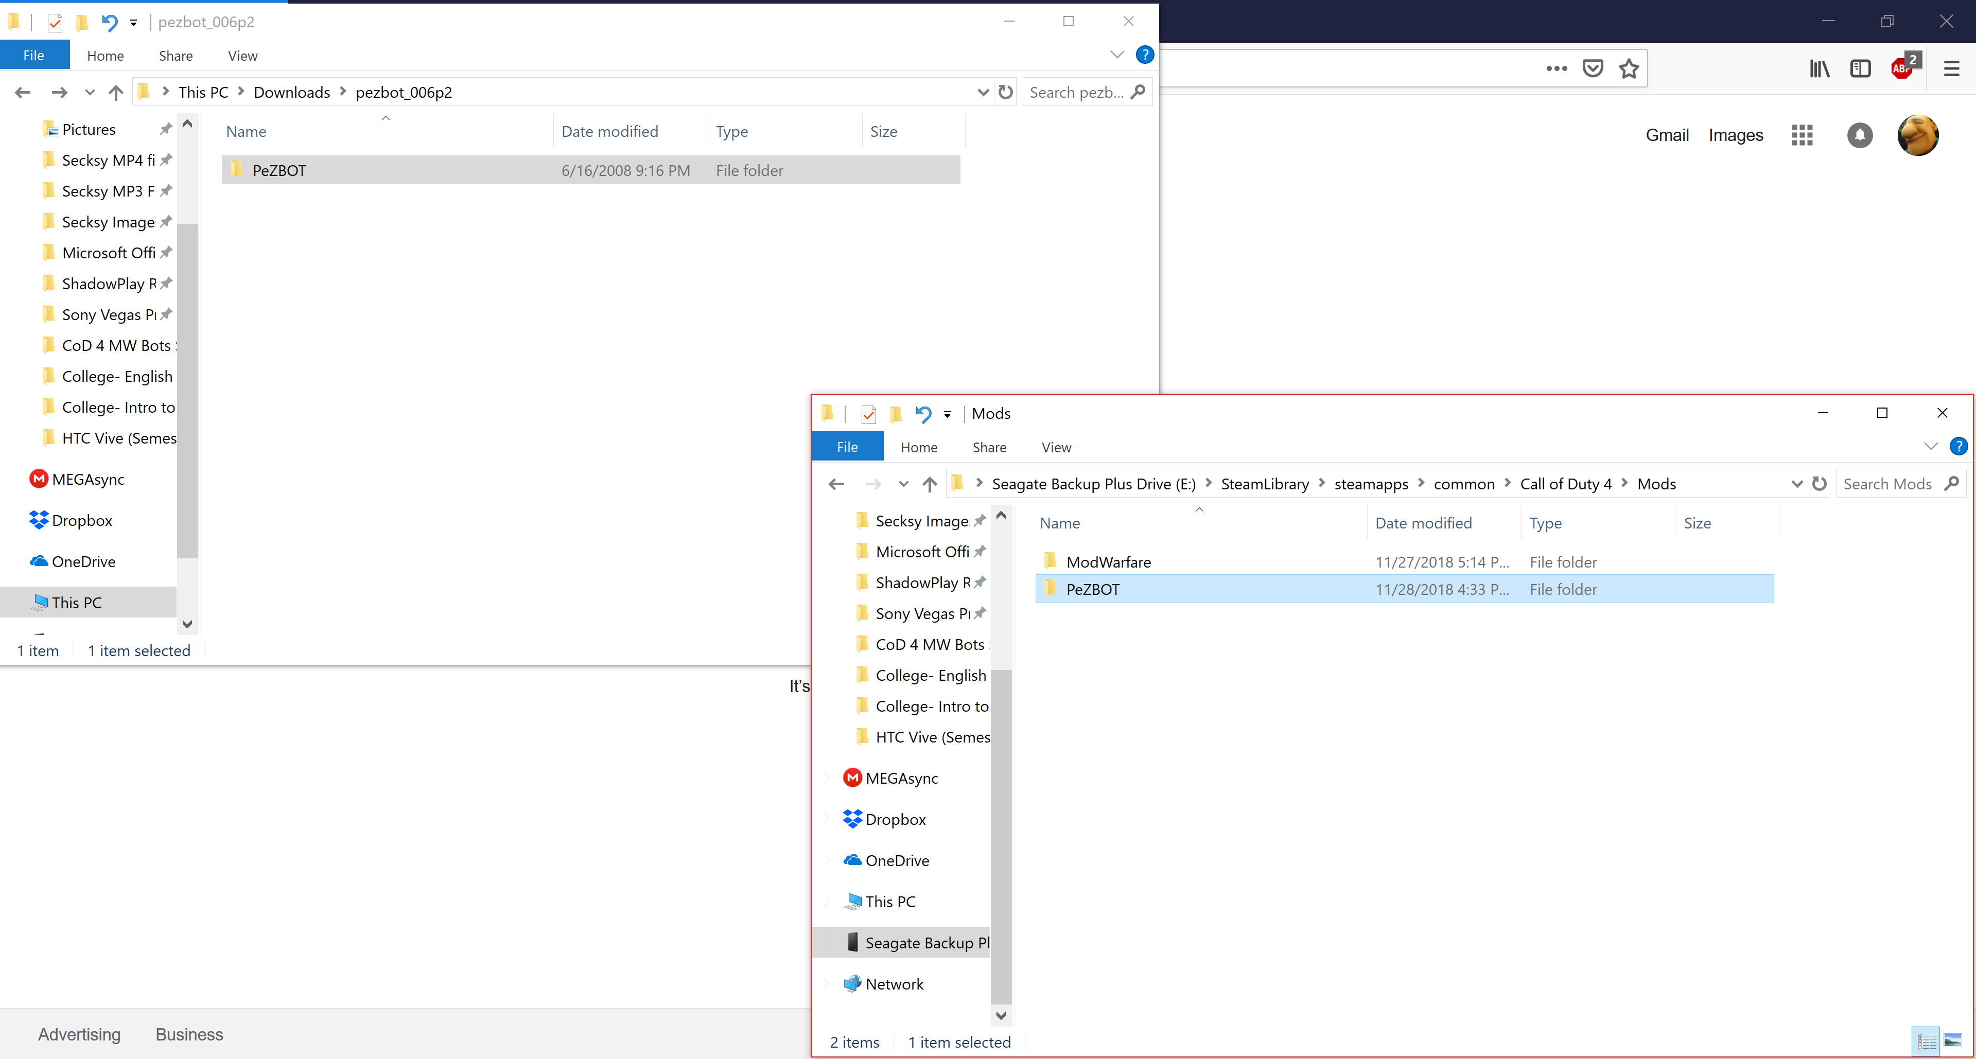Open the Google apps grid icon
This screenshot has height=1059, width=1976.
[1802, 135]
